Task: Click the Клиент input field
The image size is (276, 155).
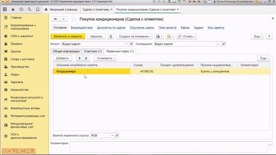Action: pyautogui.click(x=93, y=44)
